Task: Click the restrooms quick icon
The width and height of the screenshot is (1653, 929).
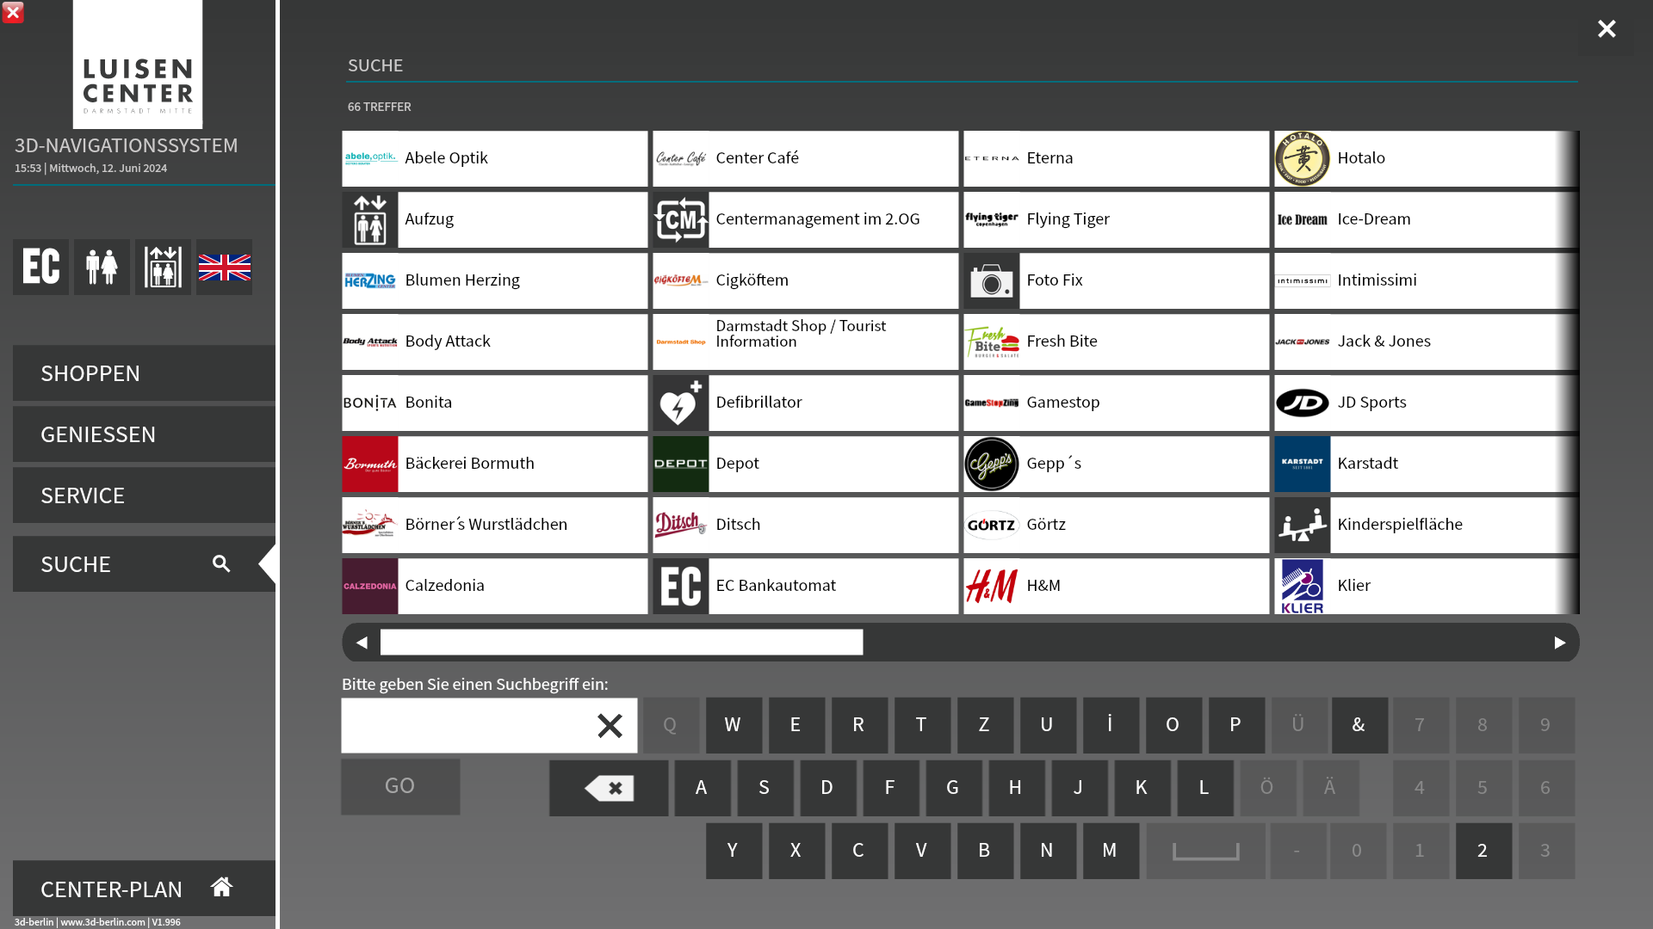Action: [x=102, y=267]
